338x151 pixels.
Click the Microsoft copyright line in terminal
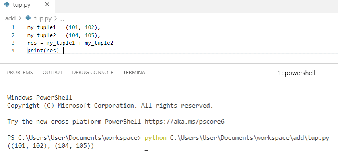[110, 106]
